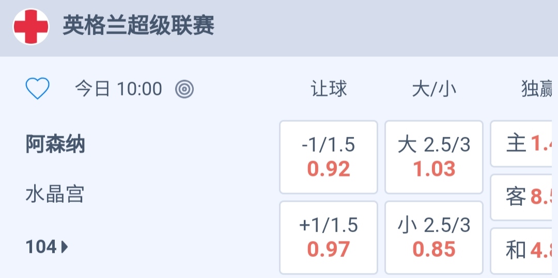Tap the target icon beside the match time

[x=184, y=89]
